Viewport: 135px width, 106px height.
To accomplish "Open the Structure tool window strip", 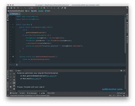I will pyautogui.click(x=8, y=86).
